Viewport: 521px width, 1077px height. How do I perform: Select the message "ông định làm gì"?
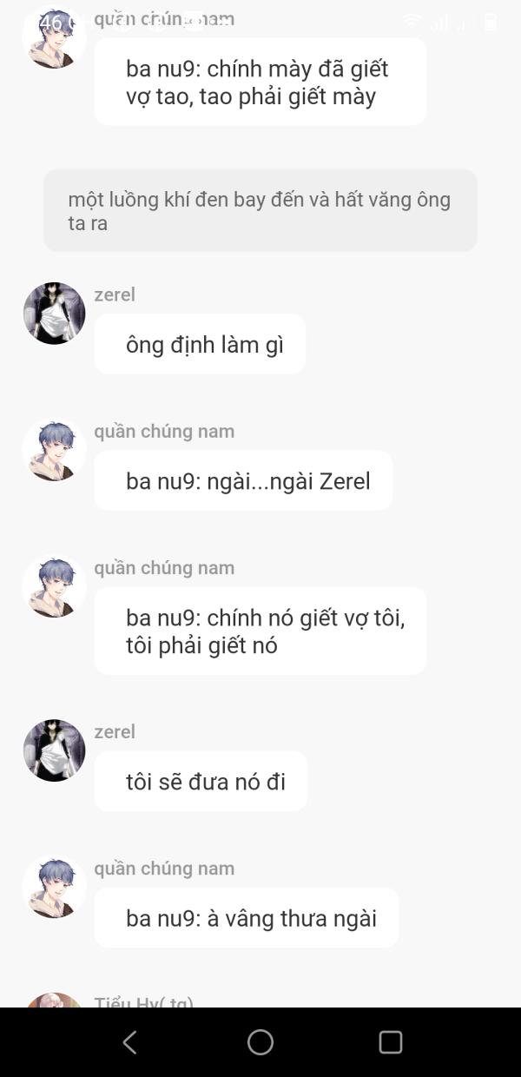tap(200, 344)
